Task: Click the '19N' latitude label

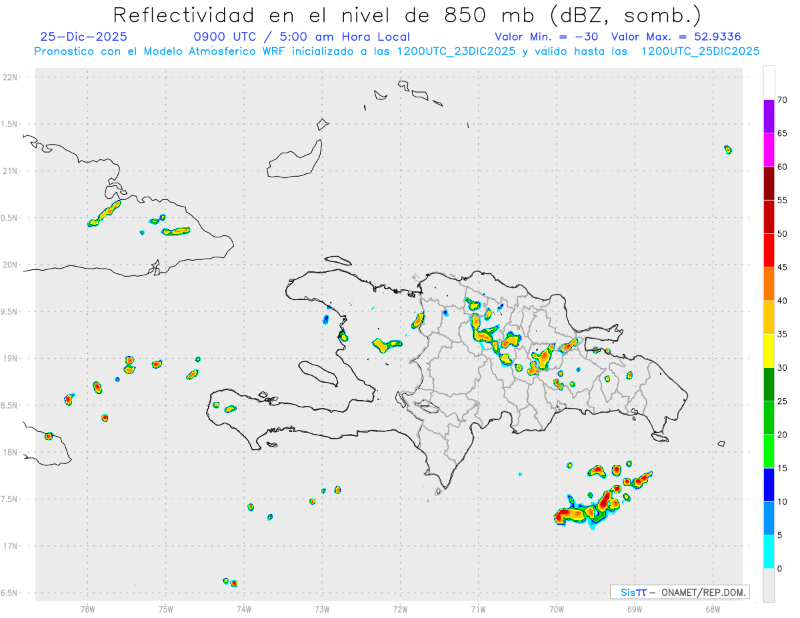Action: tap(11, 359)
